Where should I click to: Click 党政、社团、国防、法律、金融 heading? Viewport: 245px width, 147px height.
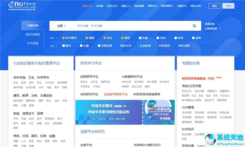coord(34,136)
